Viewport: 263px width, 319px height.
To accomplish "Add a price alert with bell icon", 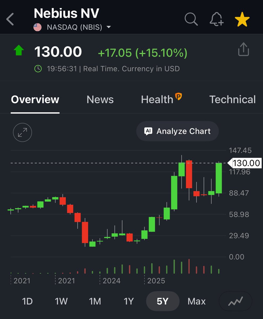I will point(217,19).
